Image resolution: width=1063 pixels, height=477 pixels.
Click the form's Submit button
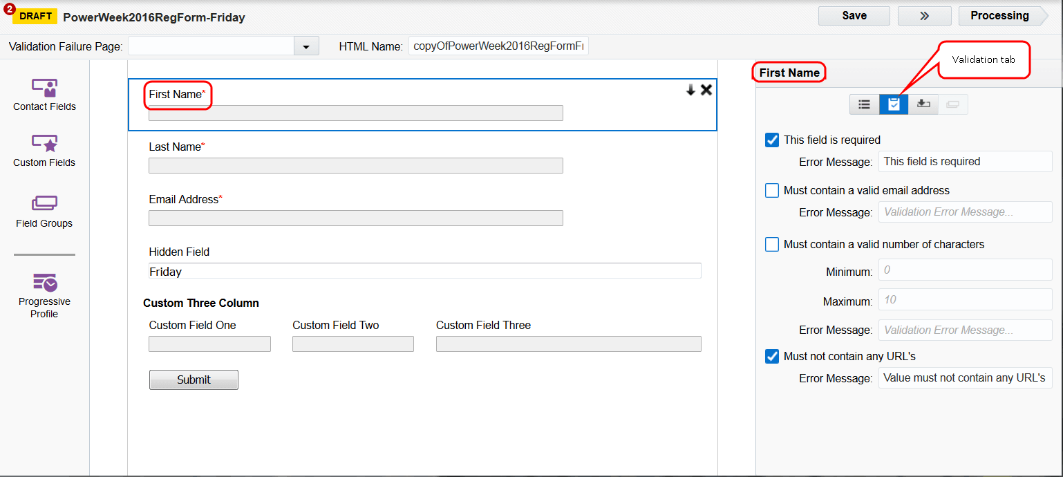(x=194, y=380)
